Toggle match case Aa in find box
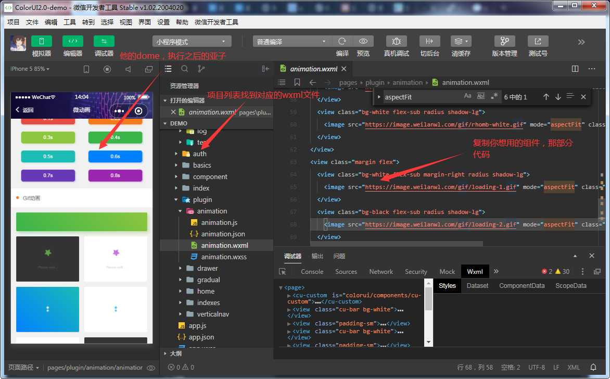The width and height of the screenshot is (610, 379). click(x=467, y=96)
